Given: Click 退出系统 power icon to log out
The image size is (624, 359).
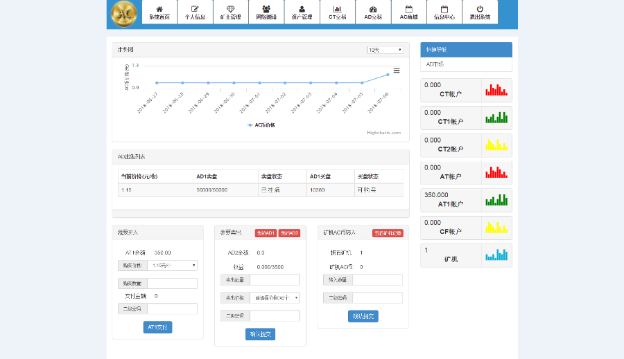Looking at the screenshot, I should (x=480, y=12).
